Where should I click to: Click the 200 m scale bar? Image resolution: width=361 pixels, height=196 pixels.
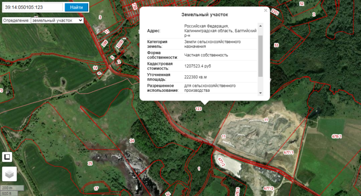point(12,188)
